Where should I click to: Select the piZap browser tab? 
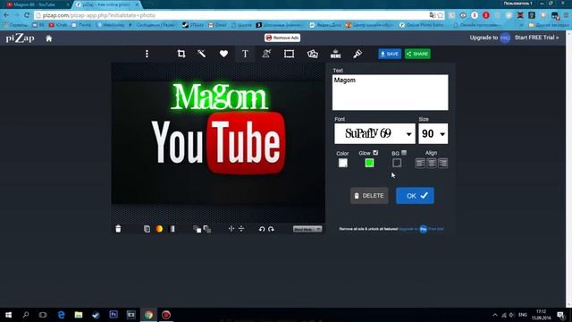click(x=106, y=4)
